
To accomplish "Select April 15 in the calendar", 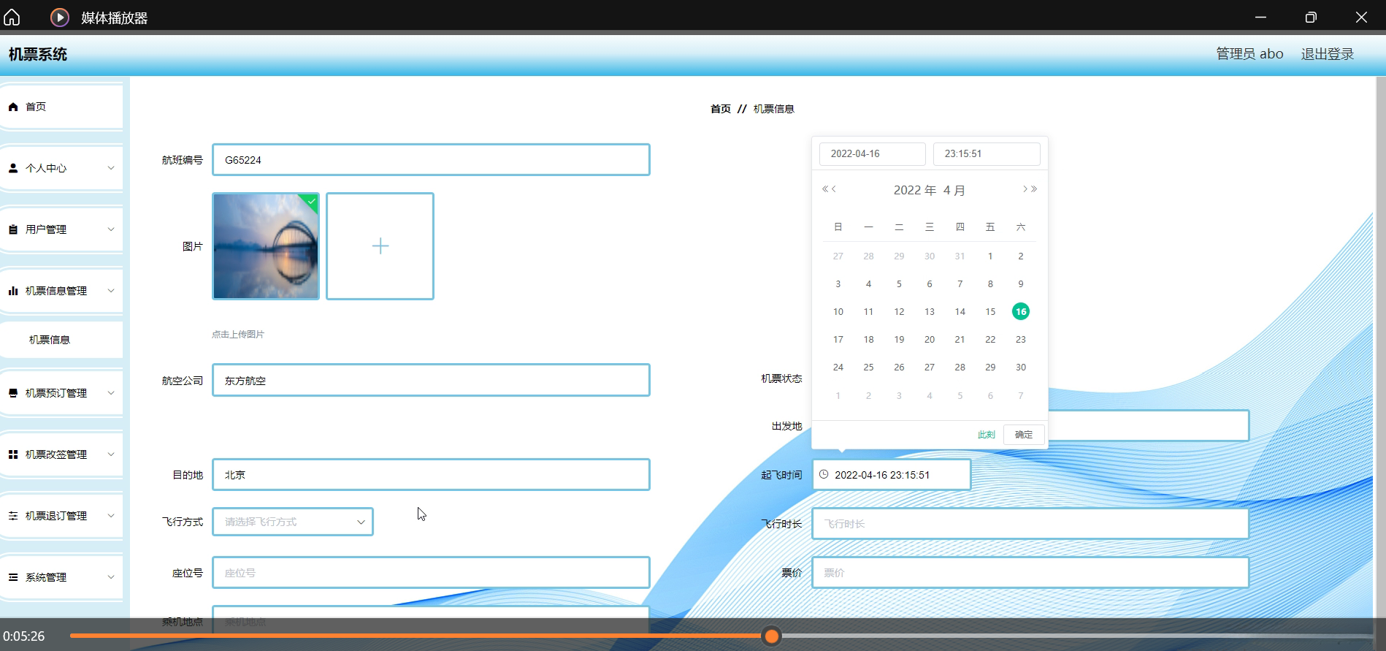I will click(990, 312).
